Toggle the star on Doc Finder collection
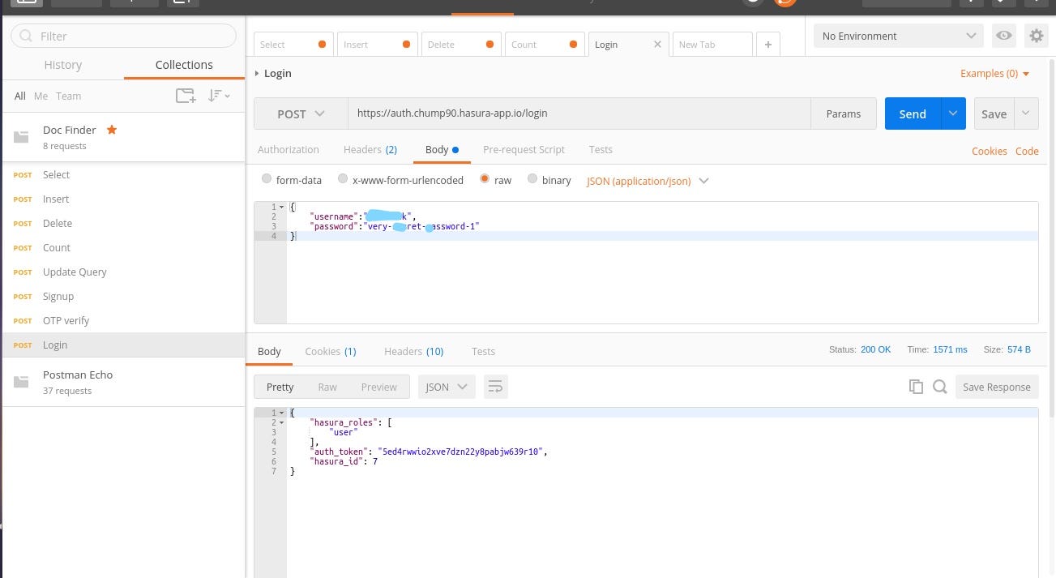1056x578 pixels. (x=112, y=130)
